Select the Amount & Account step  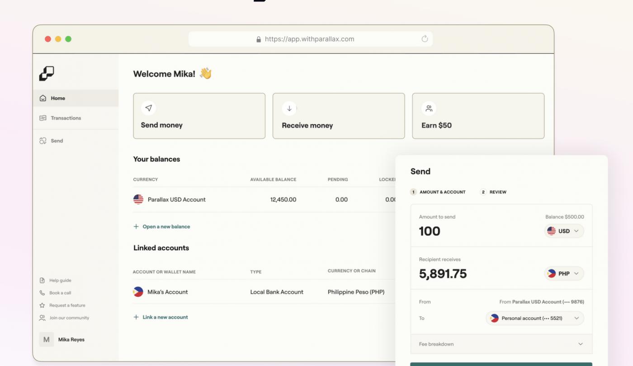click(x=438, y=192)
